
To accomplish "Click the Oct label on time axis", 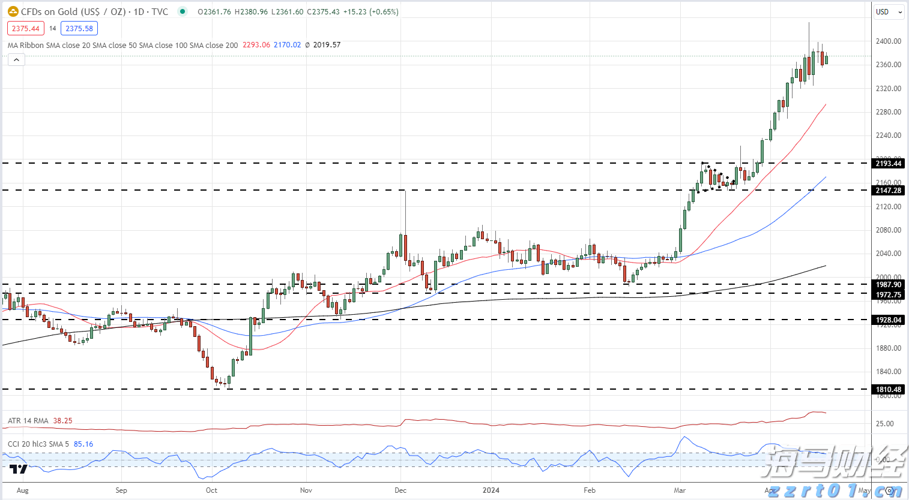I will click(211, 490).
